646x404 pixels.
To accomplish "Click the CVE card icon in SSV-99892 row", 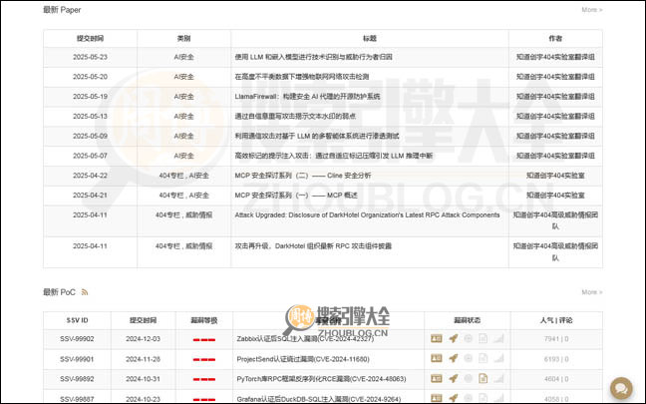I will [x=437, y=378].
